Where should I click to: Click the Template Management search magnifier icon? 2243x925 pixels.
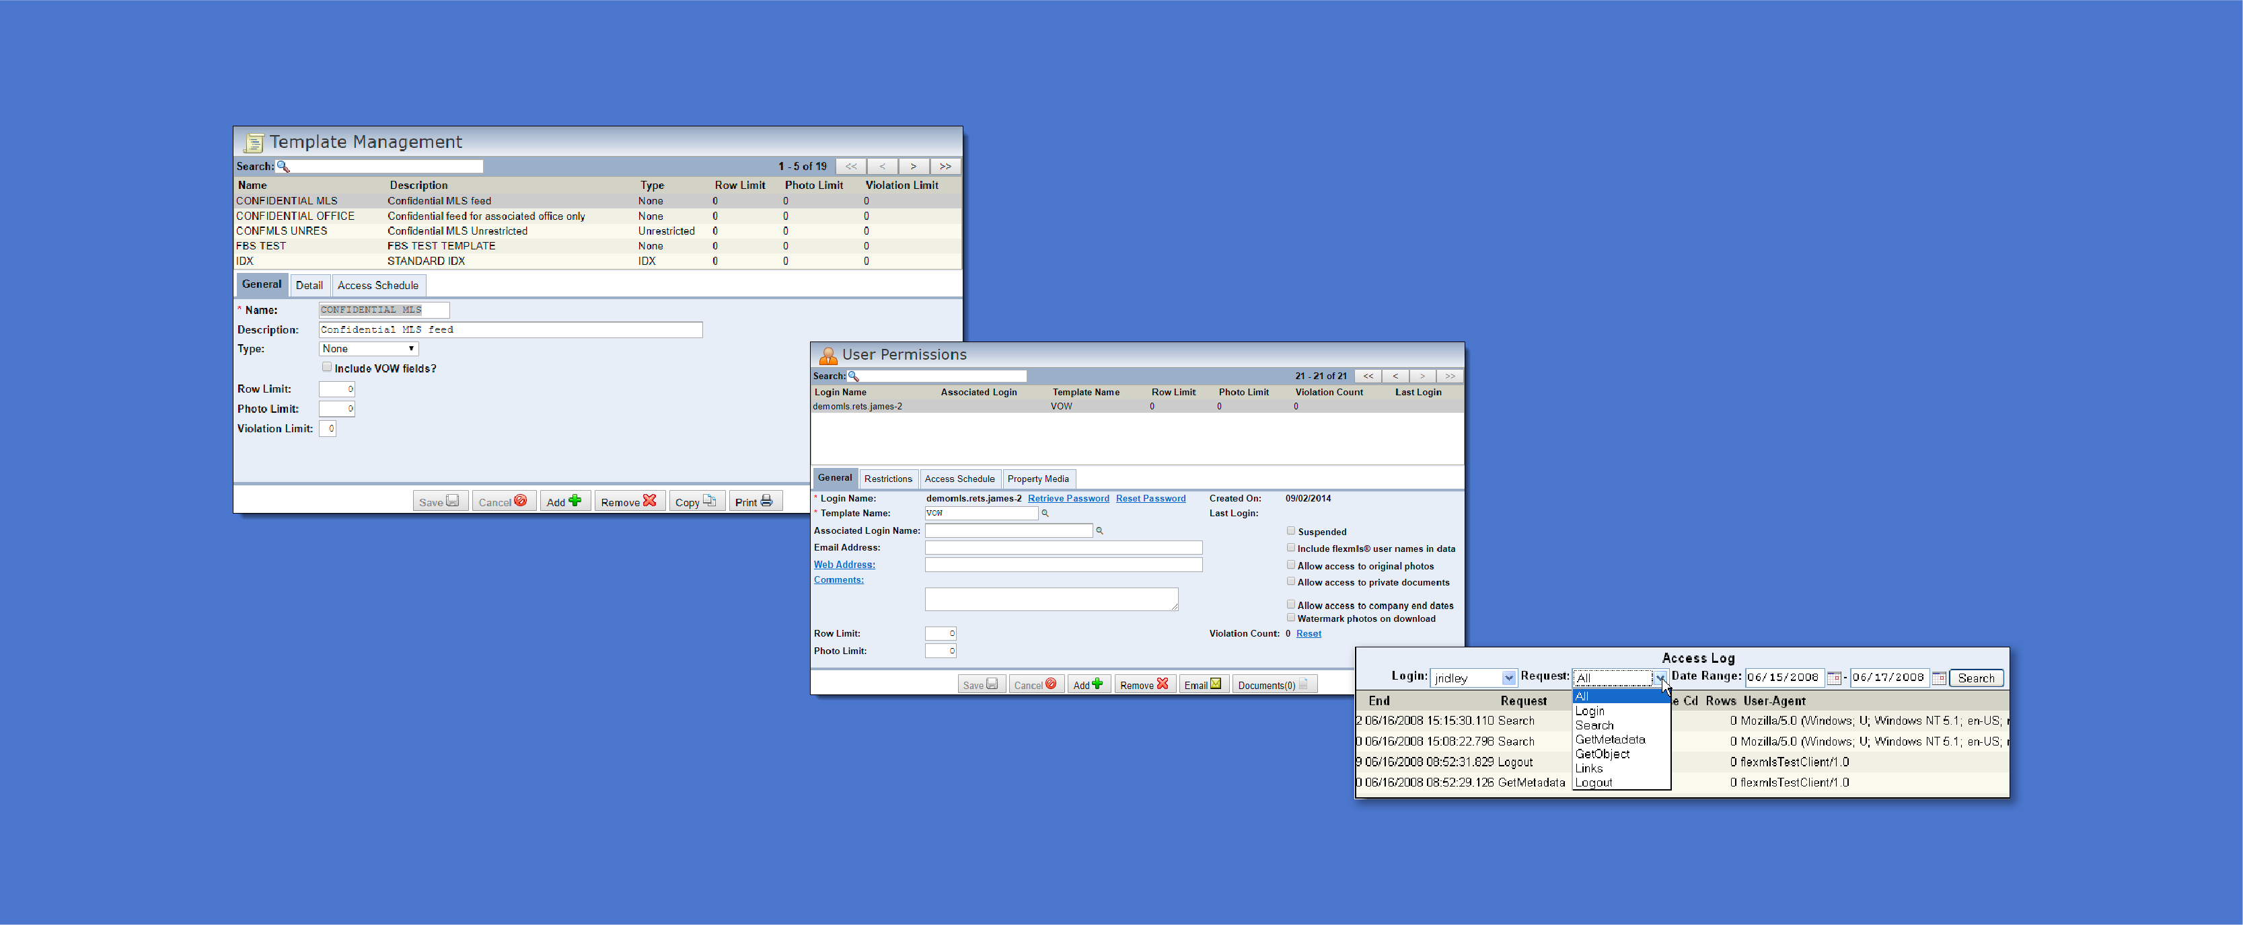point(283,166)
